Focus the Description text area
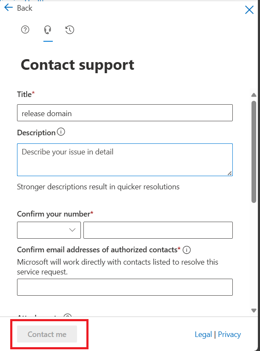 [x=125, y=160]
